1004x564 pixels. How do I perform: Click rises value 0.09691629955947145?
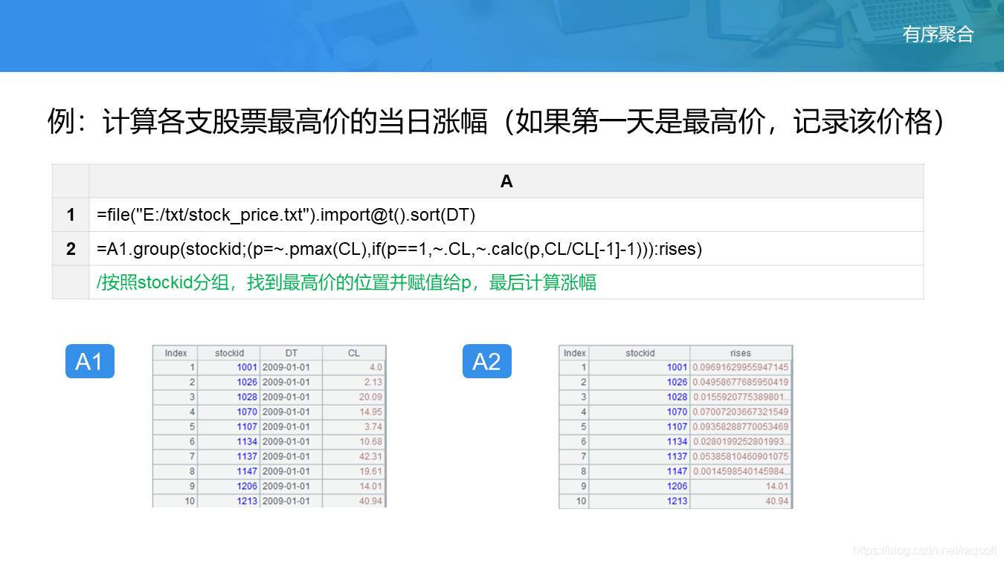[741, 367]
